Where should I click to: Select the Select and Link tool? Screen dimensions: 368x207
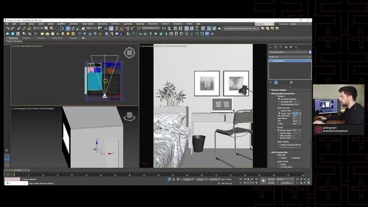click(x=19, y=28)
